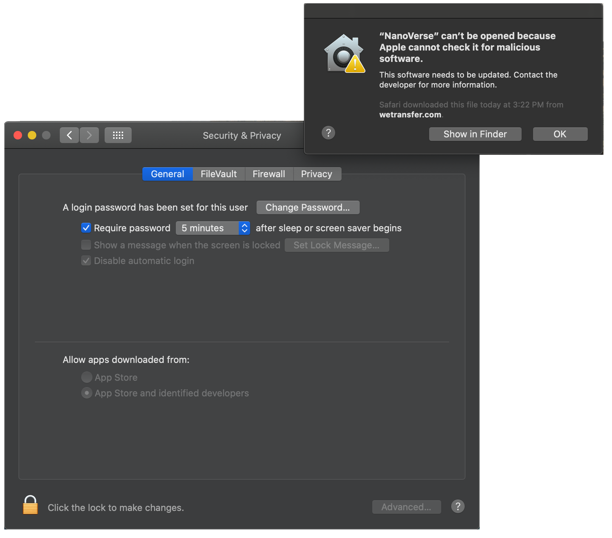Minimize the Security & Privacy window
Screen dimensions: 612x538
coord(32,135)
